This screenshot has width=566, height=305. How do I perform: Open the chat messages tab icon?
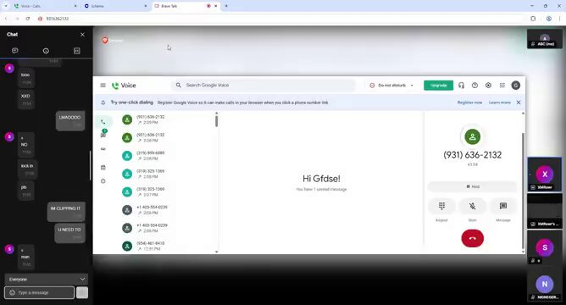pyautogui.click(x=14, y=51)
